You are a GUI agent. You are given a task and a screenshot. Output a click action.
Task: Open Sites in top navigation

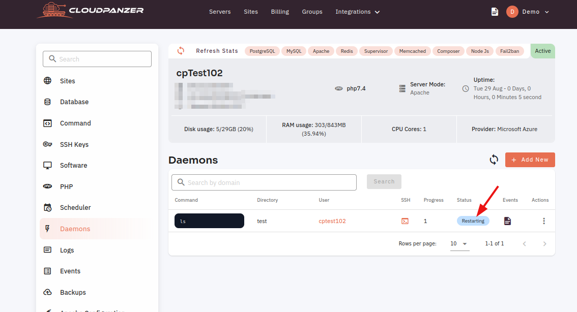(251, 12)
